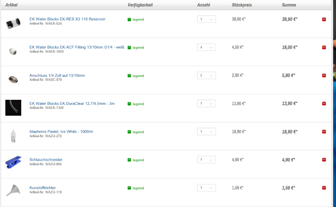Click the lagernd status of EK-RES Reservoir
This screenshot has height=207, width=336.
pyautogui.click(x=138, y=20)
